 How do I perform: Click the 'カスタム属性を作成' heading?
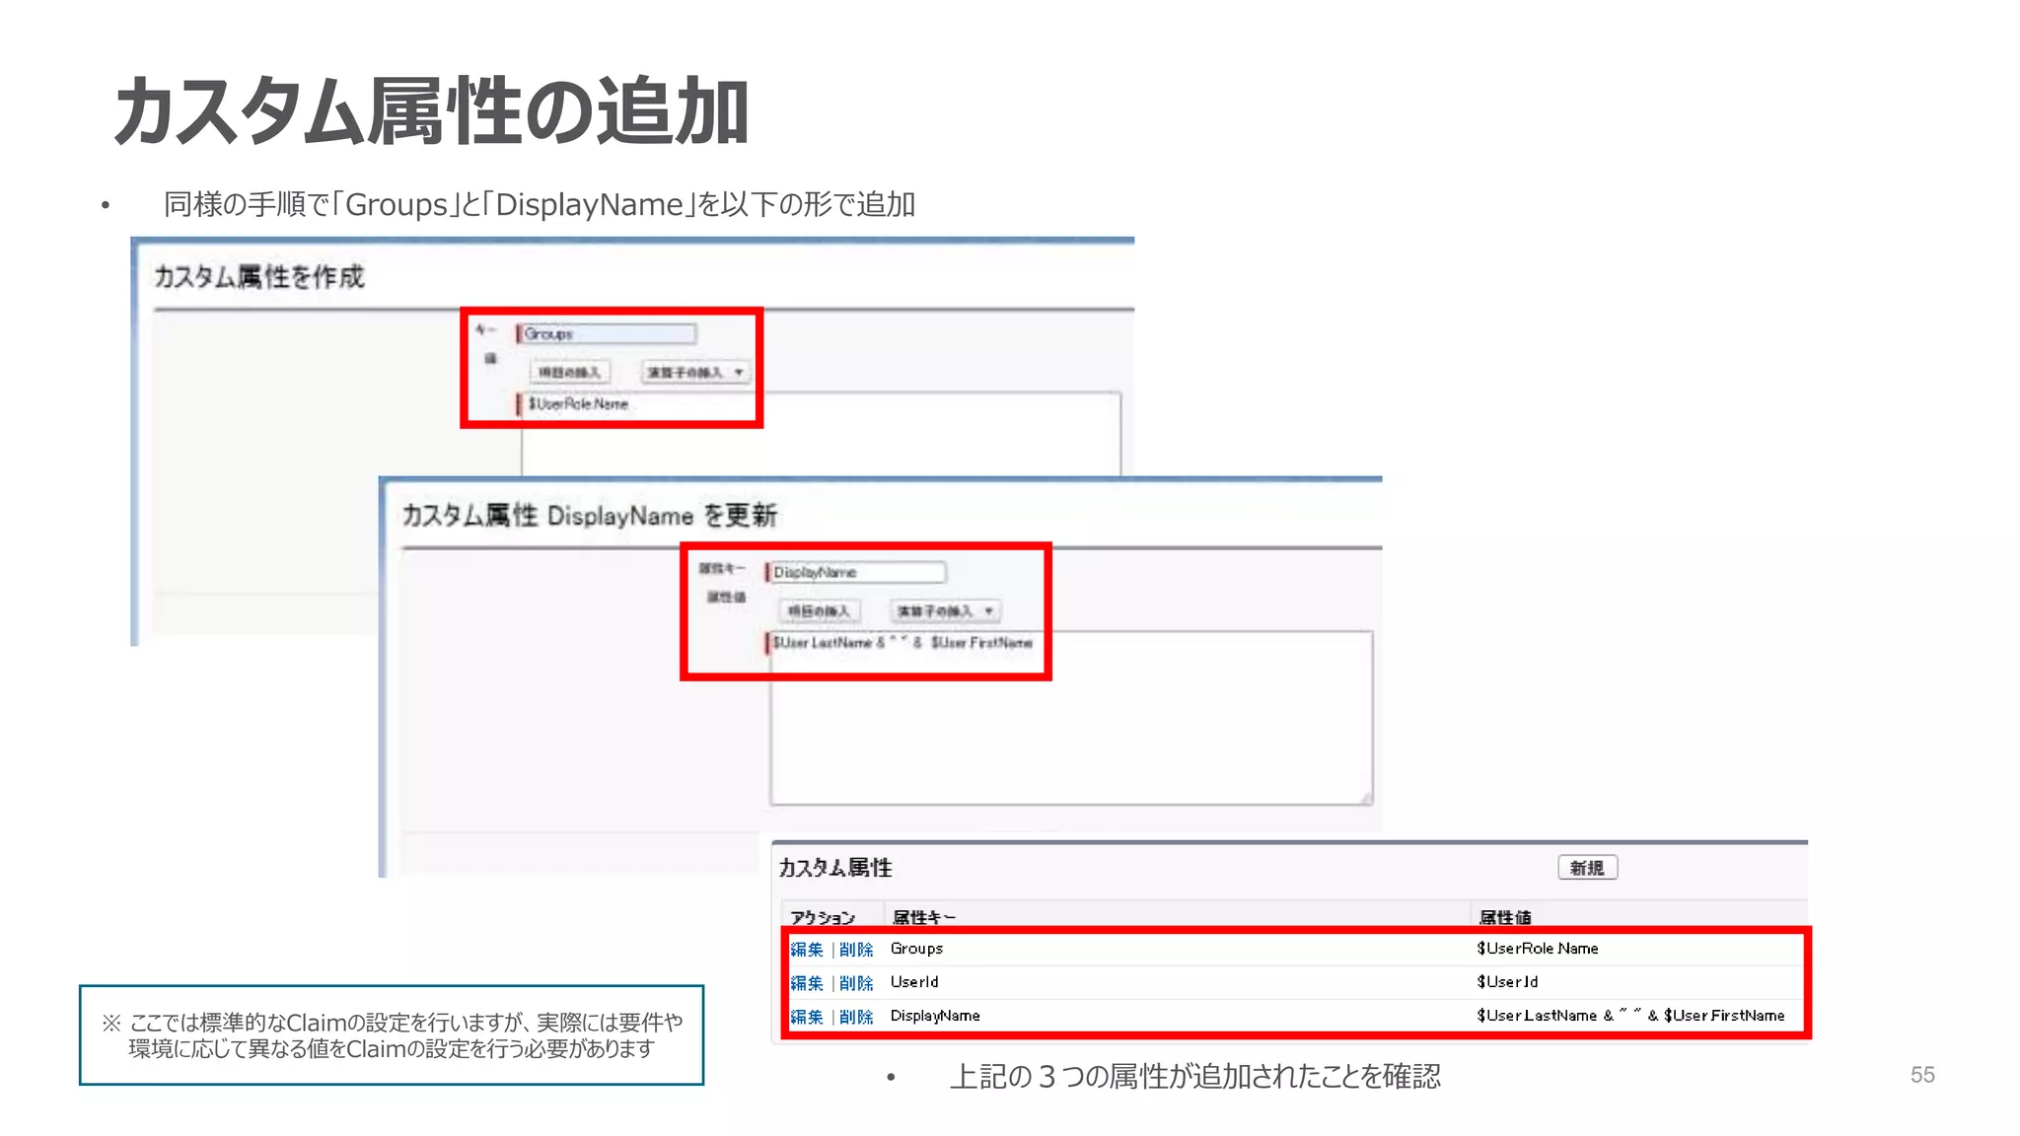(x=258, y=277)
